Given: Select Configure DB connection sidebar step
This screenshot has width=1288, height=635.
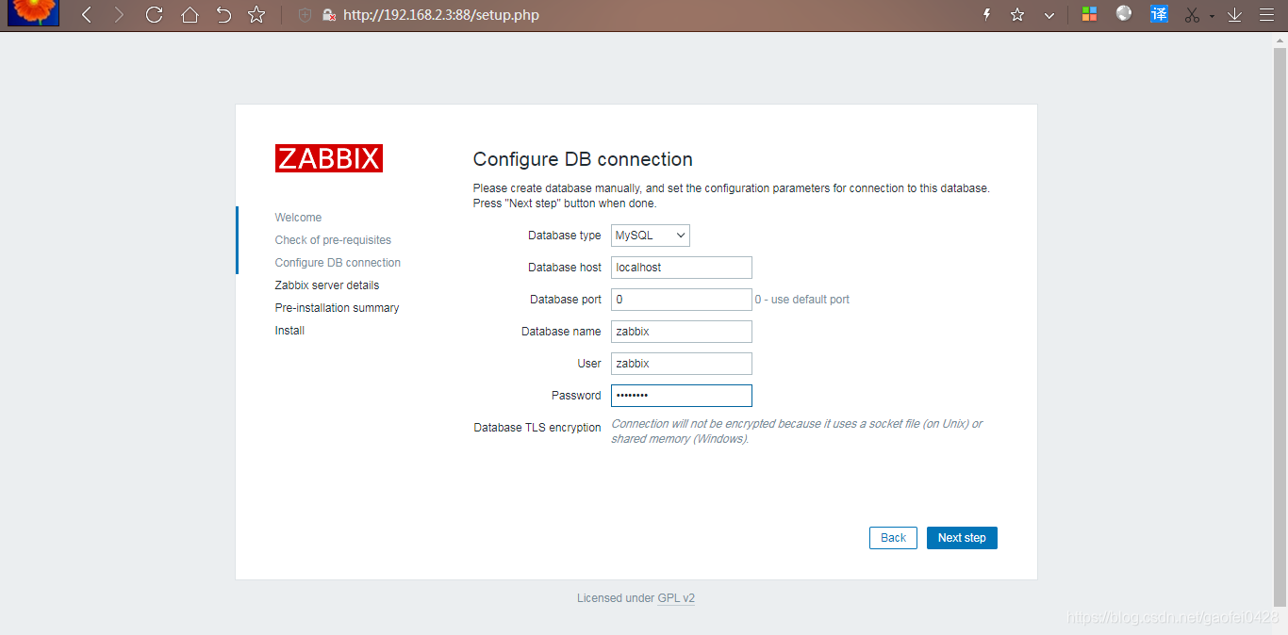Looking at the screenshot, I should click(x=338, y=263).
